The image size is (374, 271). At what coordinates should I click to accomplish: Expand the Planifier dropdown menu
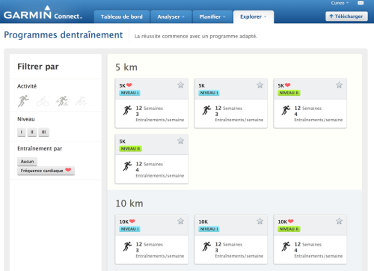(x=212, y=17)
